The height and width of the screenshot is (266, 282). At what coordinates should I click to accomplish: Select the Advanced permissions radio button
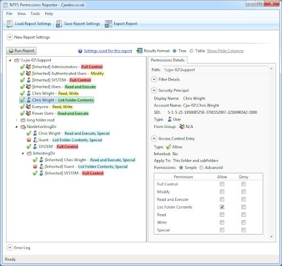(x=202, y=168)
